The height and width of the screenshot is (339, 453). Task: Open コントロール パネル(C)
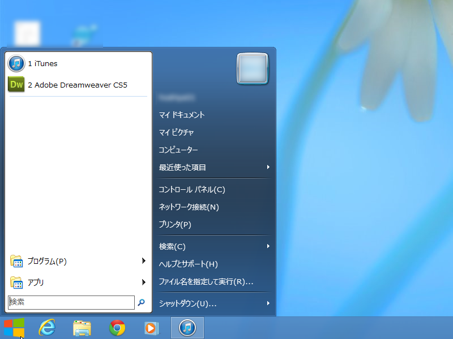click(x=192, y=189)
